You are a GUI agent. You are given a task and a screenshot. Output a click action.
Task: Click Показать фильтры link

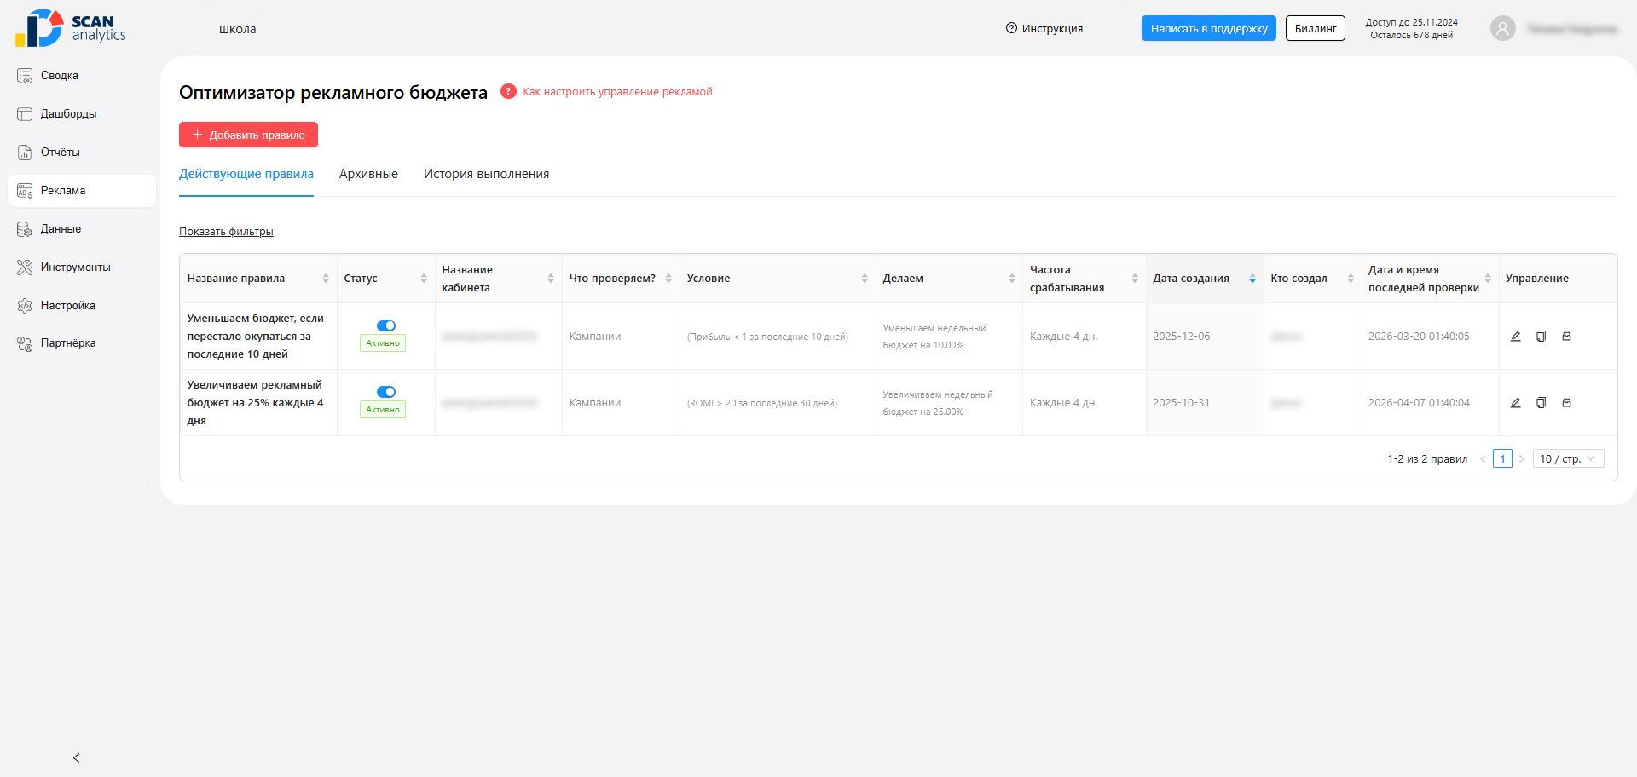[226, 232]
